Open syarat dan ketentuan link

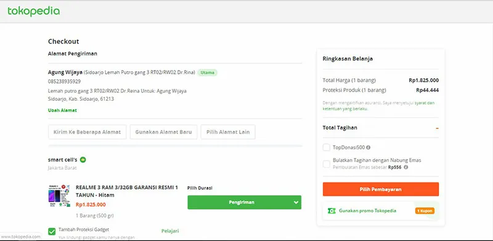pos(378,106)
